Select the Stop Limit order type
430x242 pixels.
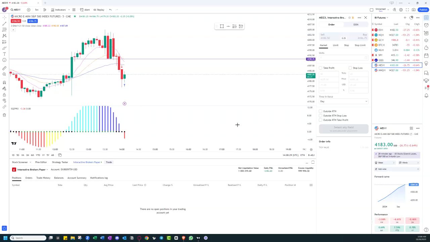tap(360, 45)
